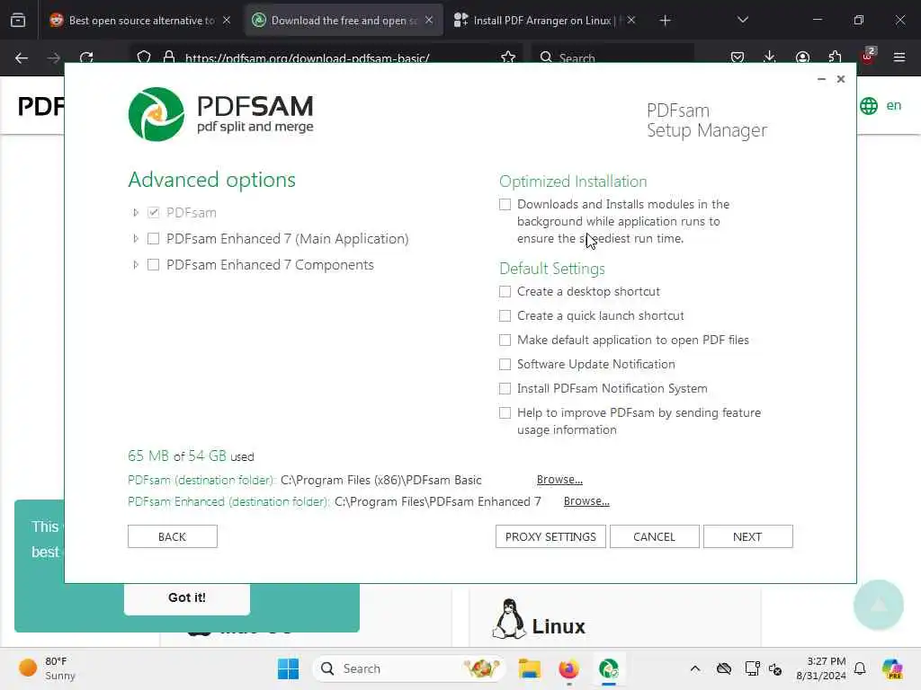Viewport: 921px width, 690px height.
Task: Click the PDFsam logo in the installer
Action: [221, 114]
